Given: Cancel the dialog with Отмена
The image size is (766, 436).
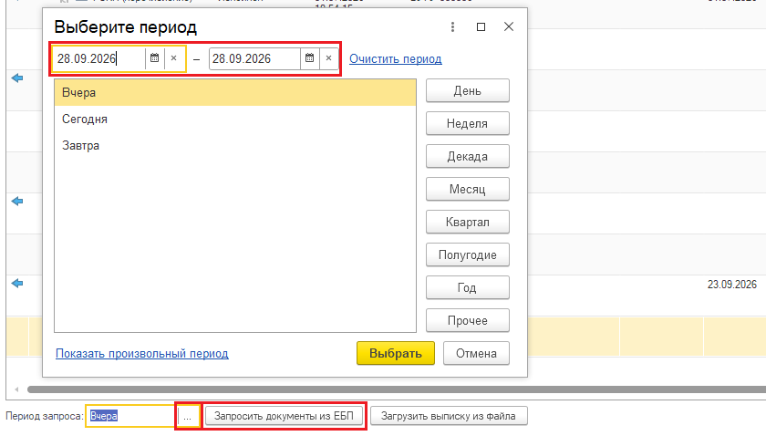Looking at the screenshot, I should tap(476, 353).
